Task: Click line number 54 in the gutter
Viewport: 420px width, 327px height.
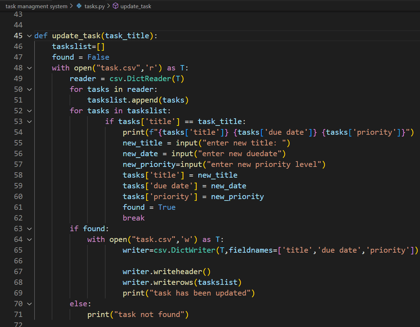Action: coord(18,132)
